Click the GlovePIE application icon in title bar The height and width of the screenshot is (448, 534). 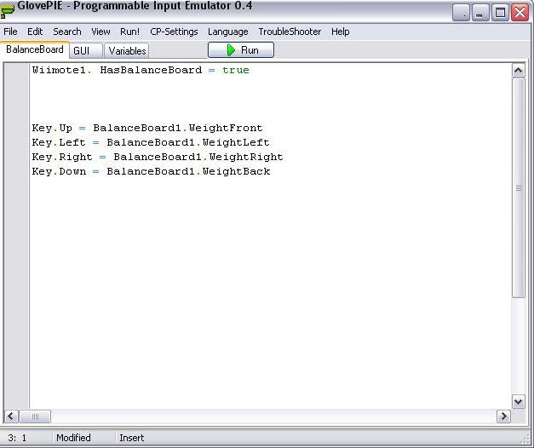coord(7,10)
